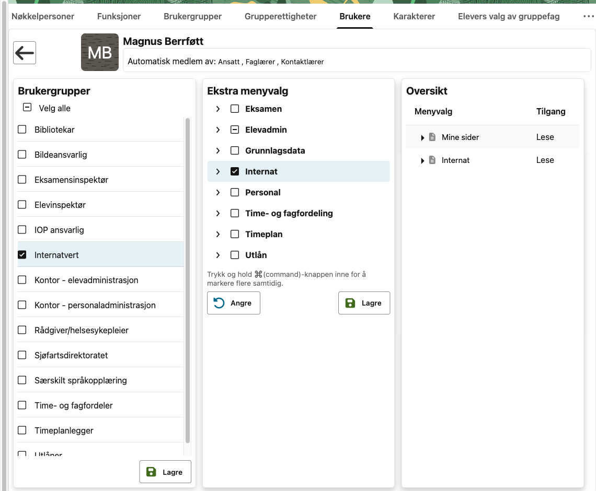
Task: Toggle the Velg alle checkbox
Action: point(27,108)
